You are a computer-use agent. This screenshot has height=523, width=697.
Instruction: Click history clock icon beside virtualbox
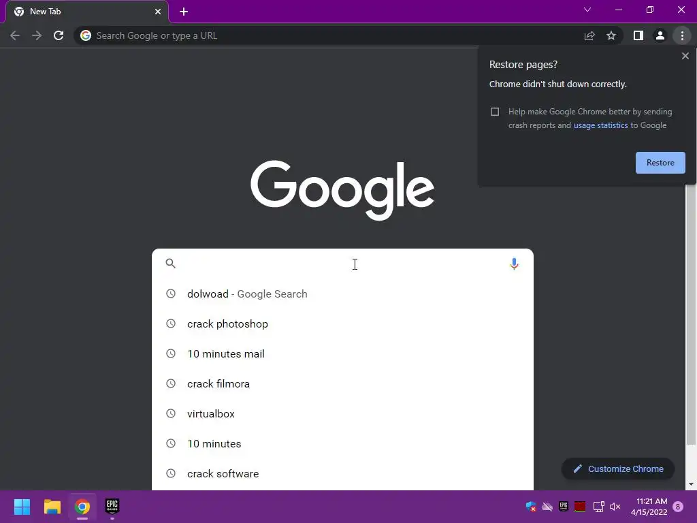(171, 413)
